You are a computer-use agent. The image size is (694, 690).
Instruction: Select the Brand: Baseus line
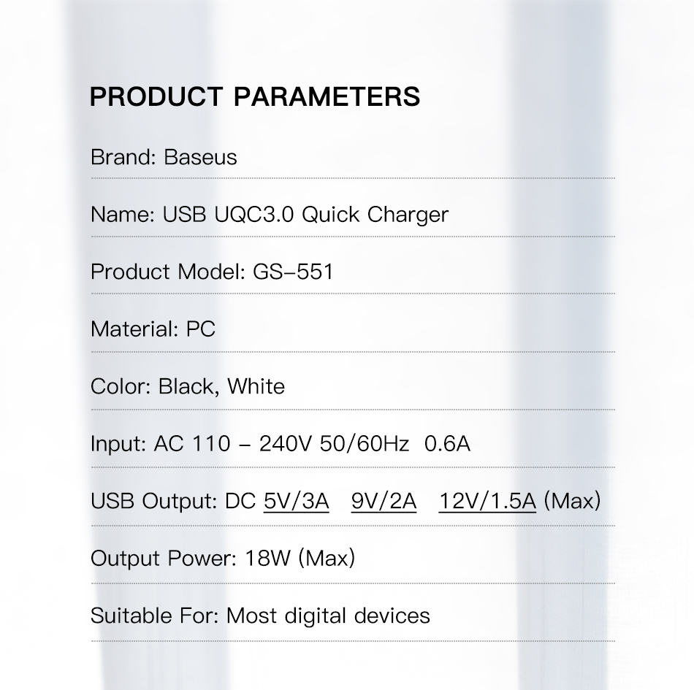pos(164,158)
